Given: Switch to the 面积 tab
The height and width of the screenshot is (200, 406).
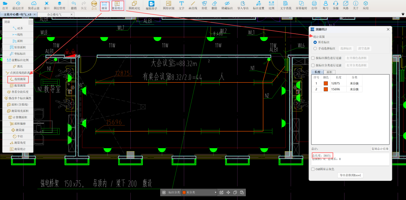Looking at the screenshot, I should tap(329, 72).
